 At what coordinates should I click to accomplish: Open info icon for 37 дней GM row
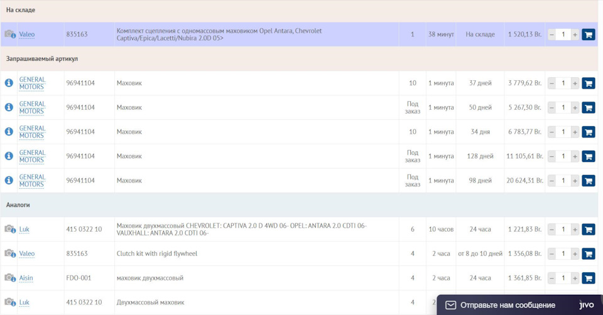coord(9,83)
